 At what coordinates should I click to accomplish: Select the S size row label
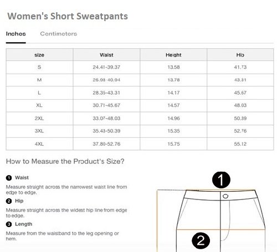(x=39, y=67)
